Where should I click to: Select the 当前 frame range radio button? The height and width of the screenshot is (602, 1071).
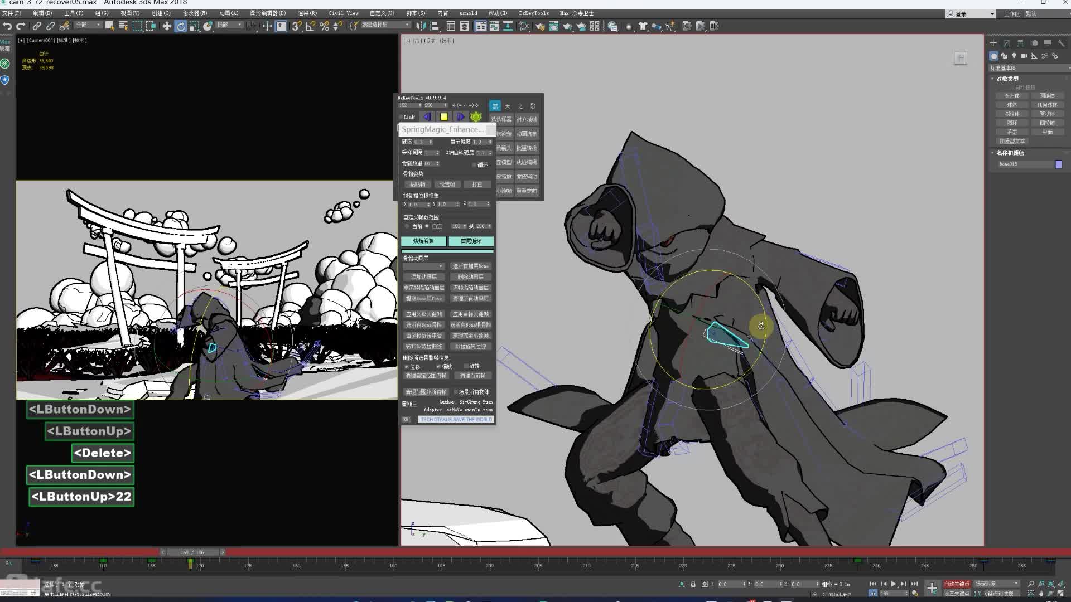[407, 226]
